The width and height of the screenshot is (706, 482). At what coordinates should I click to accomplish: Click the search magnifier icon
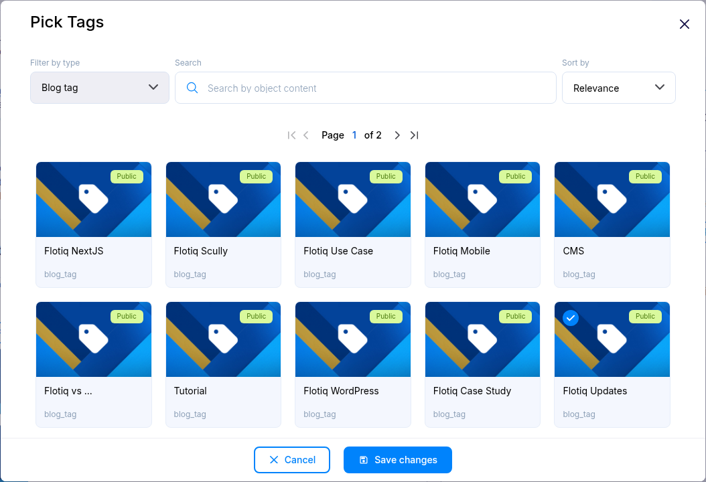pos(192,88)
